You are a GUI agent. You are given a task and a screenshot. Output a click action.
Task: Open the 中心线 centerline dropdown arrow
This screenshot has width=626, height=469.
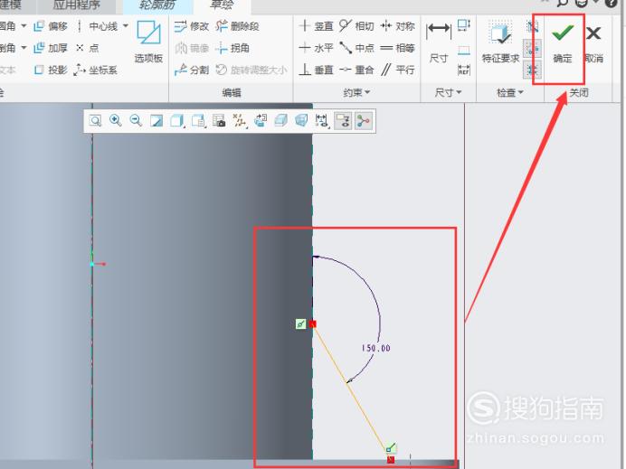tap(126, 26)
